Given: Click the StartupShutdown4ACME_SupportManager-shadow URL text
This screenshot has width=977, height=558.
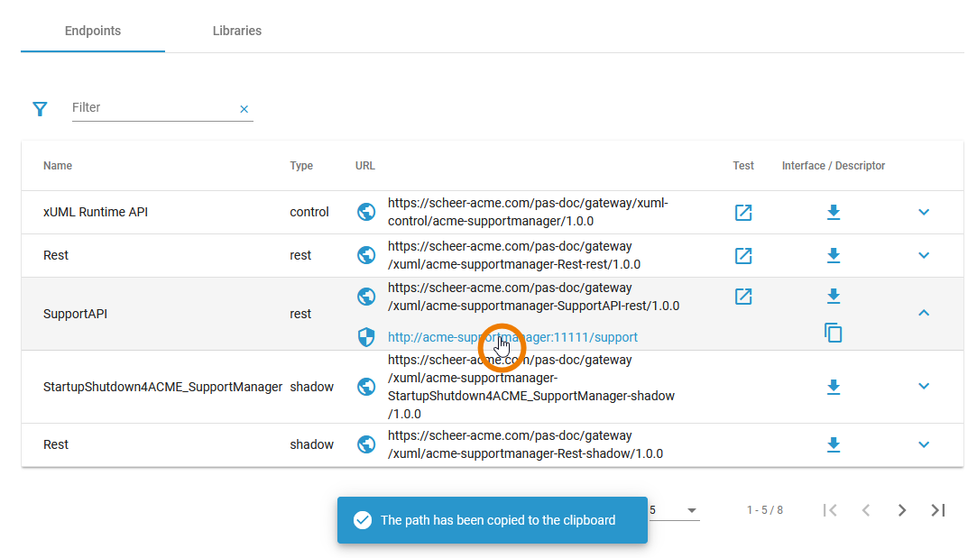Looking at the screenshot, I should (530, 387).
